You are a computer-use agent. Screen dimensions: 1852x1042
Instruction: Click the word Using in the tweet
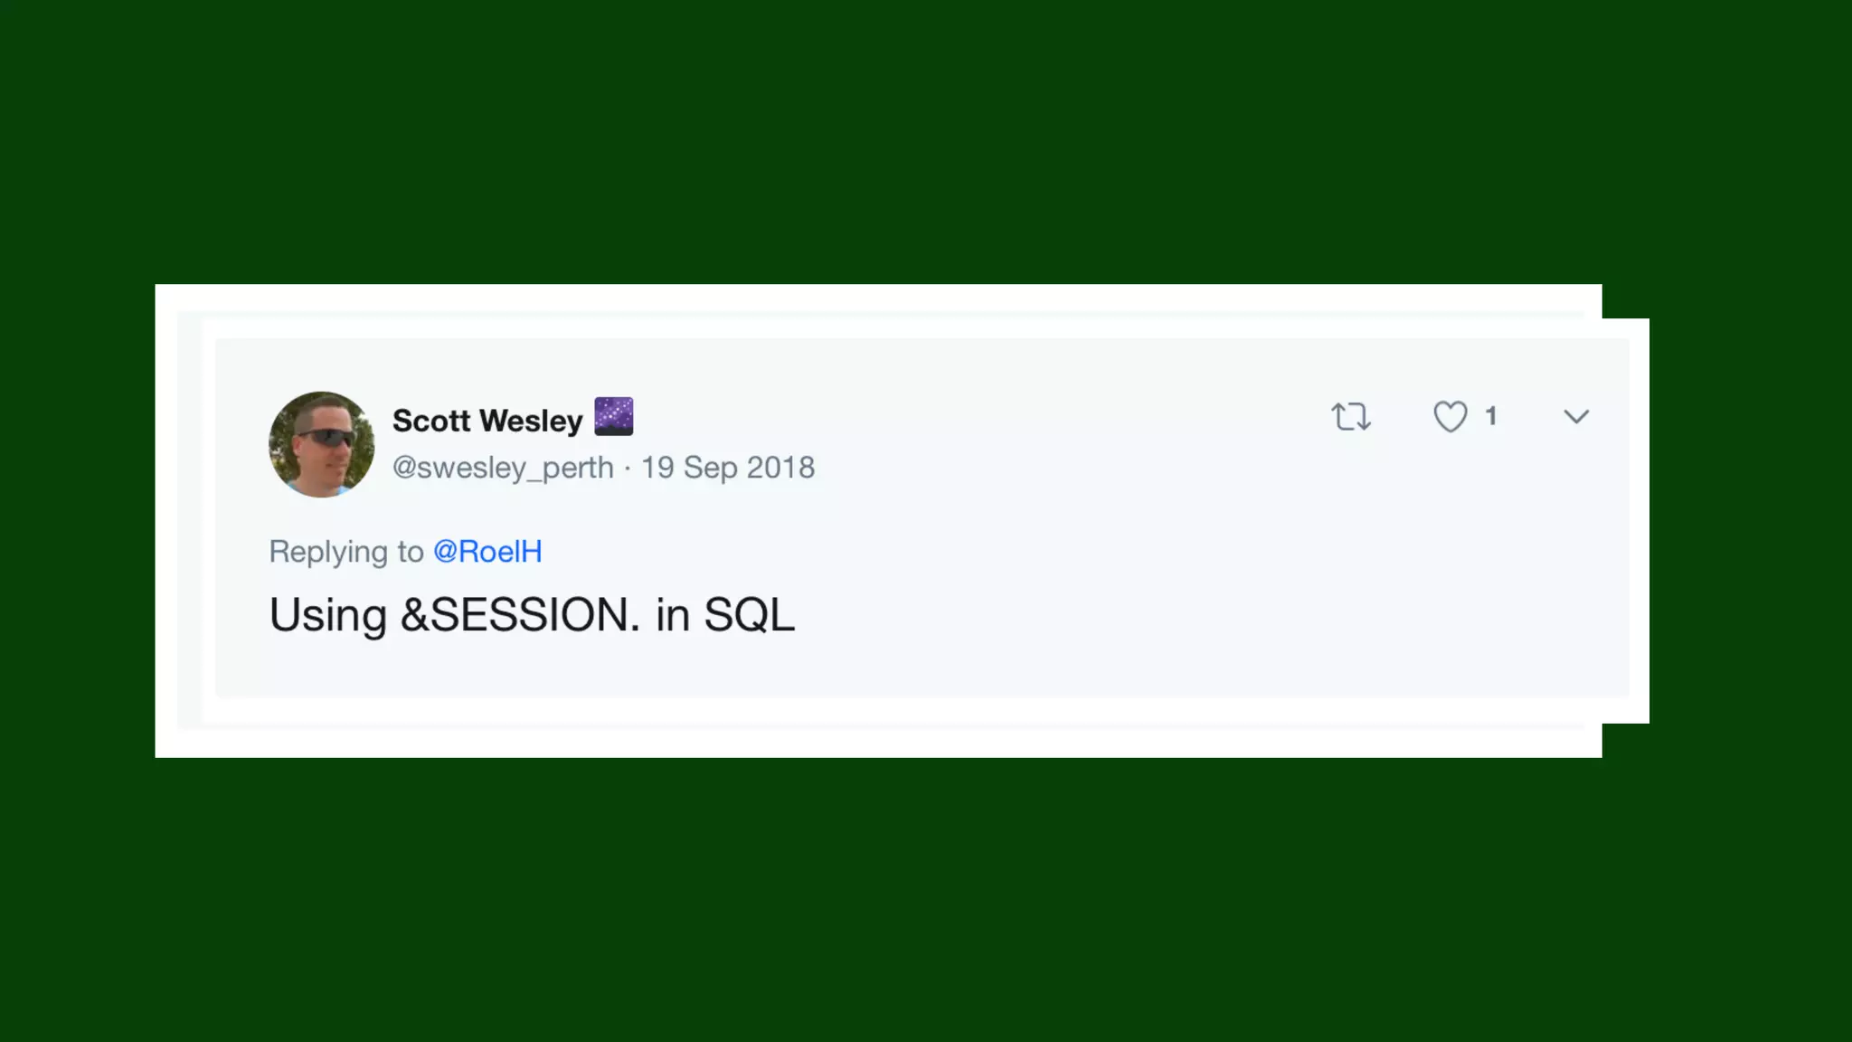click(328, 617)
